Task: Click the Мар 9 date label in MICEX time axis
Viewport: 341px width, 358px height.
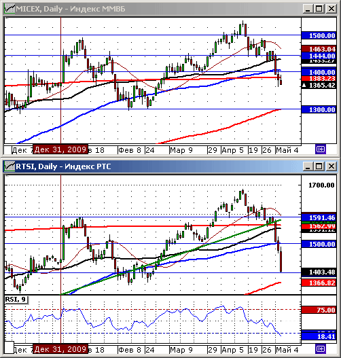Action: [181, 150]
